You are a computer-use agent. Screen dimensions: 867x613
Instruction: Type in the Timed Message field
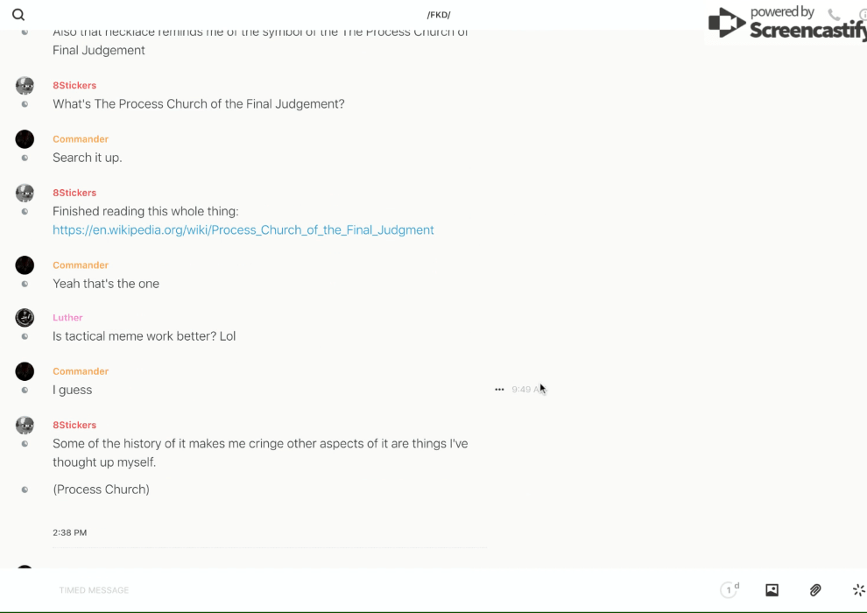[350, 590]
